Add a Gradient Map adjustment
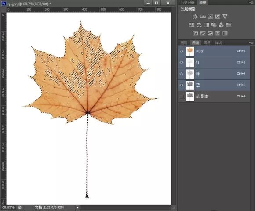 point(225,33)
